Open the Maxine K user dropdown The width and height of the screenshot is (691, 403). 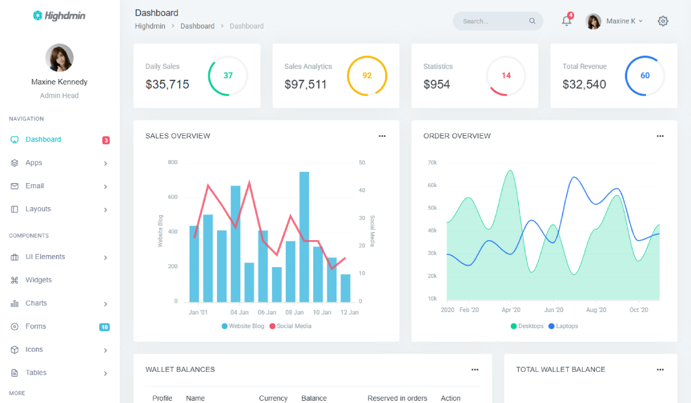coord(614,21)
